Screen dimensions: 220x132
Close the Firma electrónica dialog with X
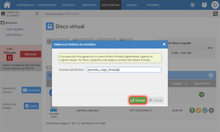point(164,44)
